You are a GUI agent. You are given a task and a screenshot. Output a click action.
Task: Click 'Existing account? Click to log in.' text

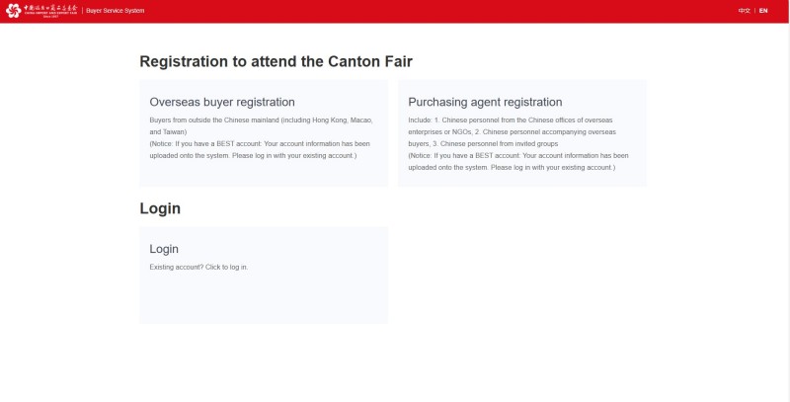198,267
